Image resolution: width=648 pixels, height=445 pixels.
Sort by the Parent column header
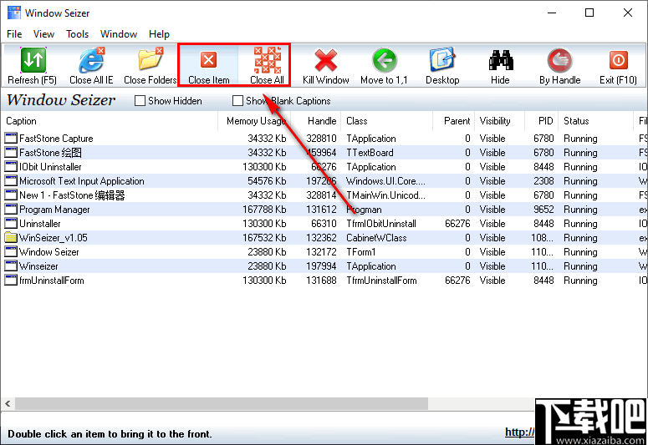(x=454, y=121)
